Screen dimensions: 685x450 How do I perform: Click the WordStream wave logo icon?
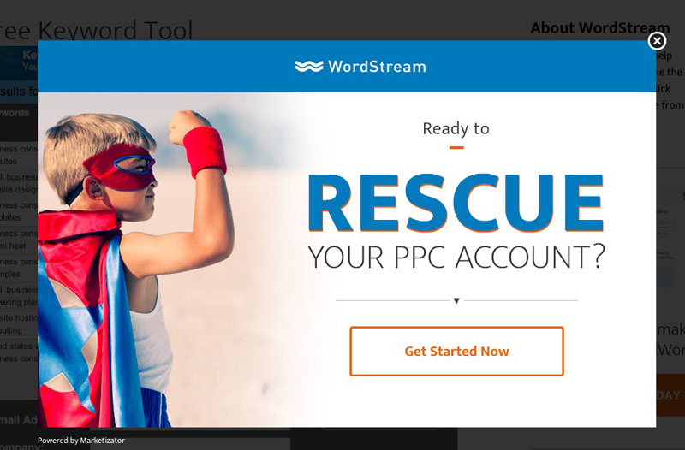tap(309, 67)
